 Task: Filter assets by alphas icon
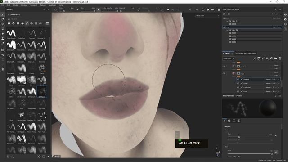click(31, 23)
